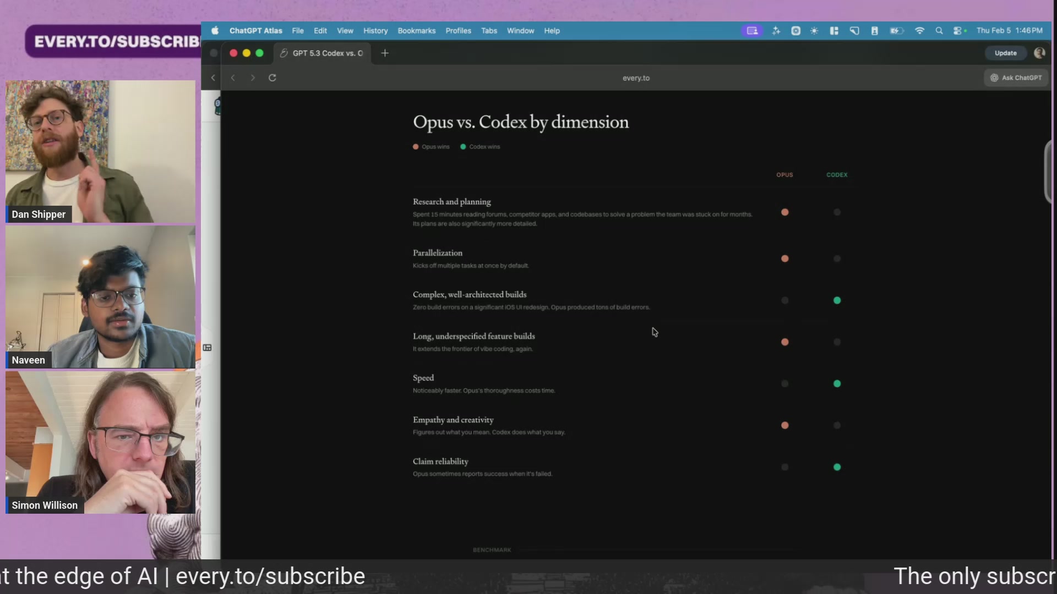Viewport: 1057px width, 594px height.
Task: Open a new tab with plus icon
Action: click(385, 53)
